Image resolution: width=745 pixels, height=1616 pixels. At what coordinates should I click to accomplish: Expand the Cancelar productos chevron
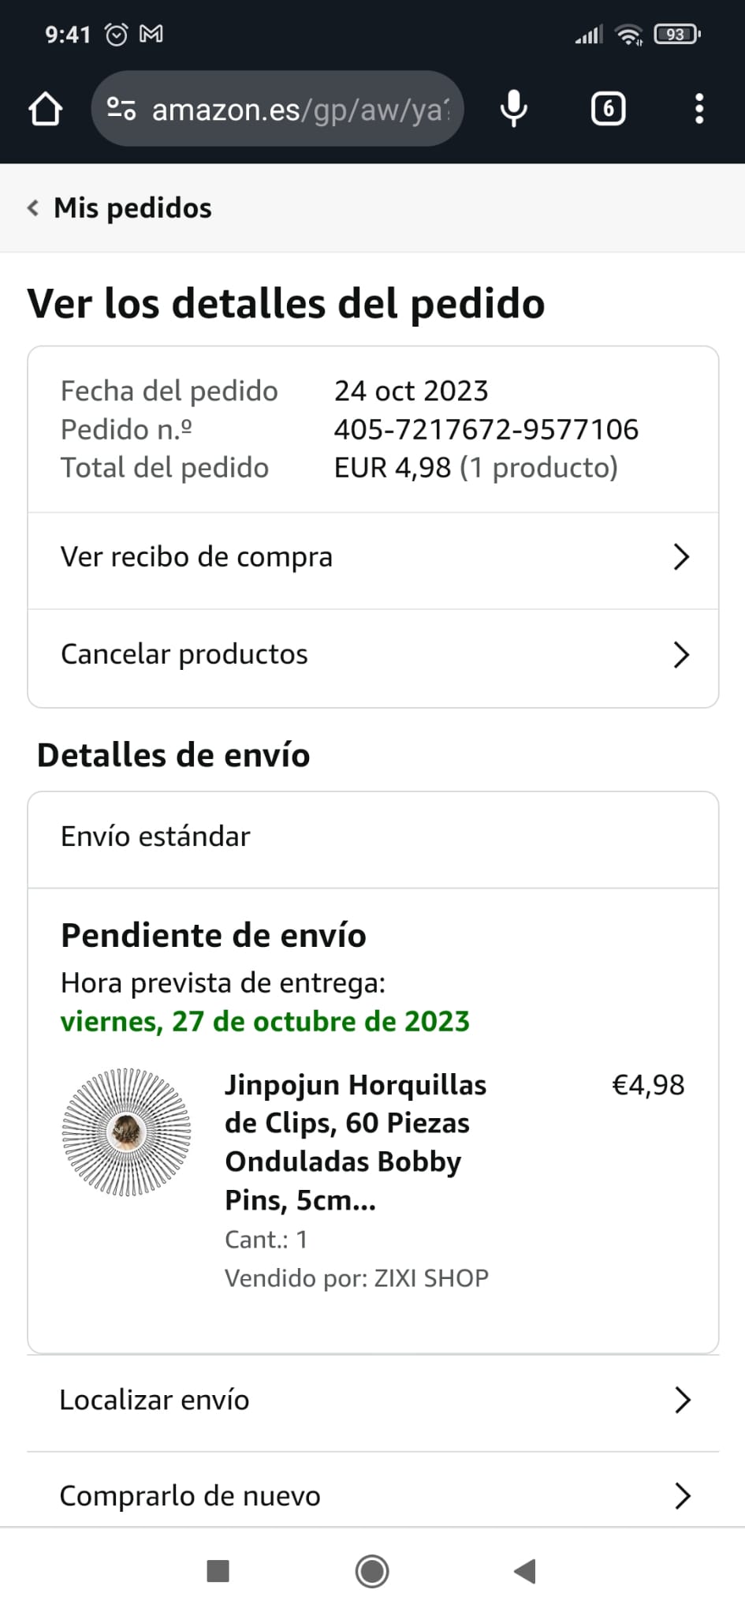pos(681,655)
